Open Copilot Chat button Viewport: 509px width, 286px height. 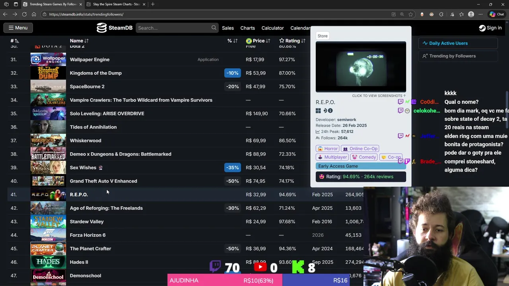click(497, 14)
